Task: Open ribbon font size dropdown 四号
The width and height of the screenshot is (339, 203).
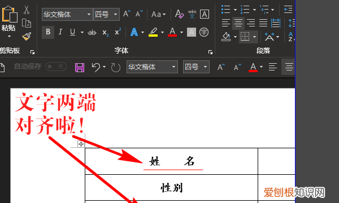Action: (115, 15)
